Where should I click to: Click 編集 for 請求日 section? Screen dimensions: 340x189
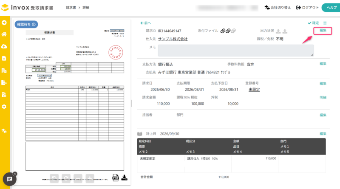pyautogui.click(x=323, y=83)
